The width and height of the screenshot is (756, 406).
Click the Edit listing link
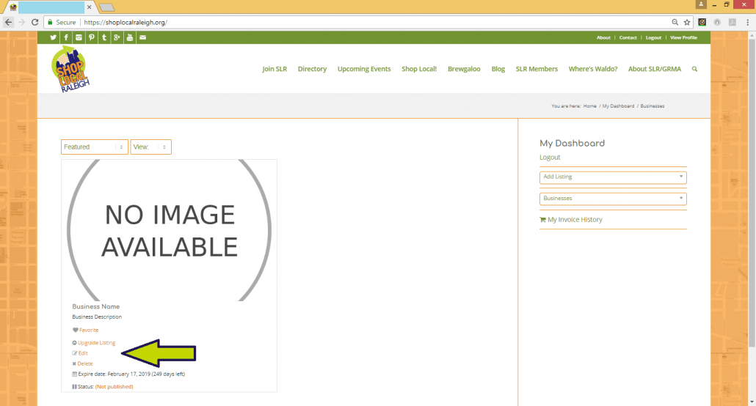point(82,353)
